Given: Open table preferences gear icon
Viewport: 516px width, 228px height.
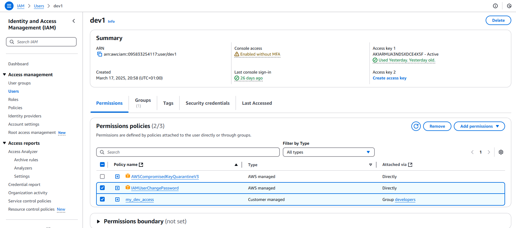Looking at the screenshot, I should coord(501,152).
